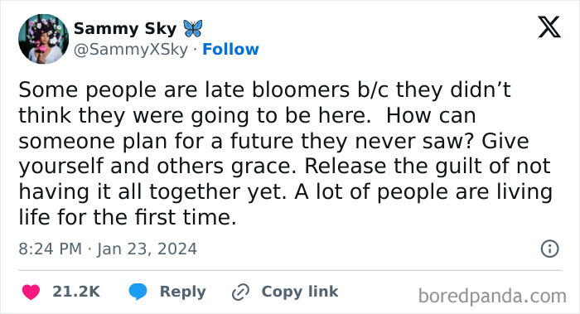580x314 pixels.
Task: Click the pink heart like icon
Action: (31, 292)
